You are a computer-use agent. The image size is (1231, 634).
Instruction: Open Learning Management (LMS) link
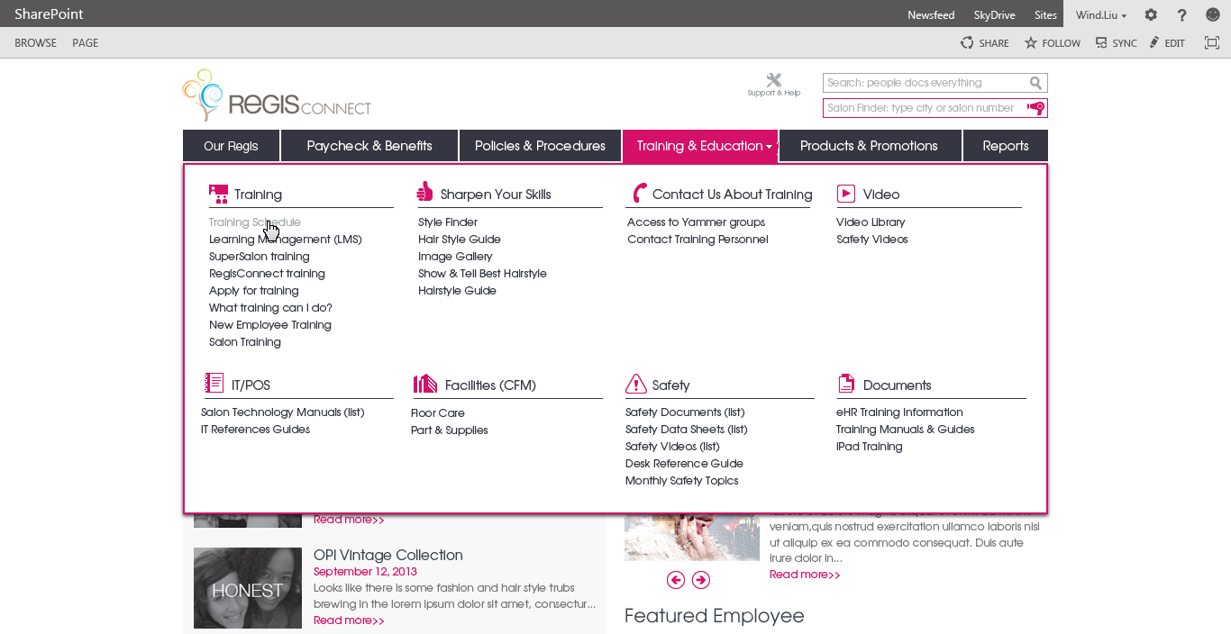click(286, 240)
